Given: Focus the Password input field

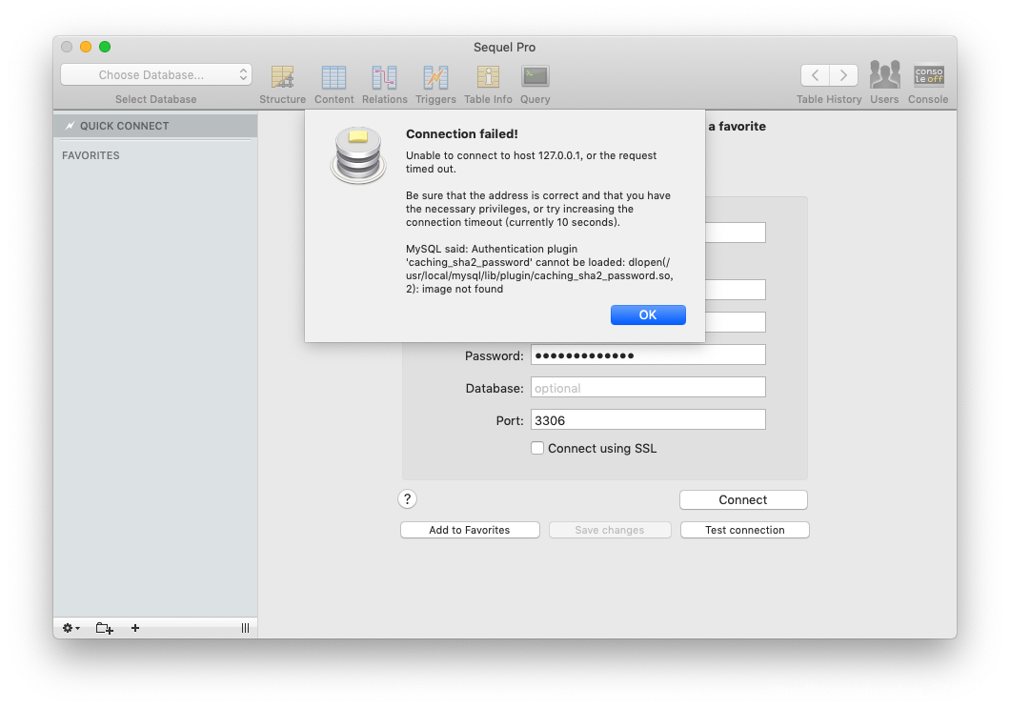Looking at the screenshot, I should coord(648,354).
